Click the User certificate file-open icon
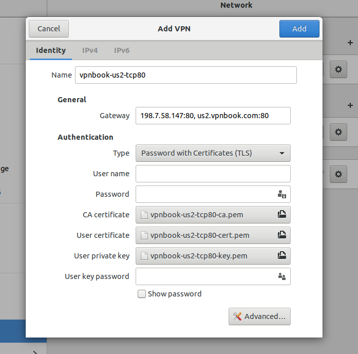This screenshot has width=358, height=354. click(x=282, y=235)
